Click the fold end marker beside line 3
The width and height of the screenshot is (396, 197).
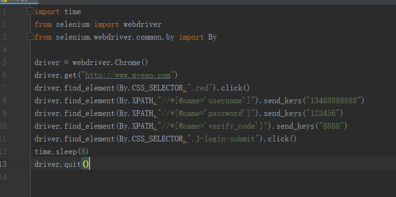click(30, 37)
